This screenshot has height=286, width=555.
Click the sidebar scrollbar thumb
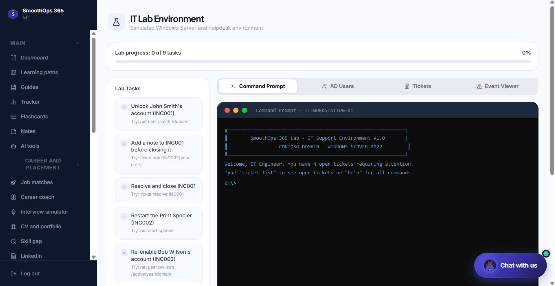pos(93,85)
